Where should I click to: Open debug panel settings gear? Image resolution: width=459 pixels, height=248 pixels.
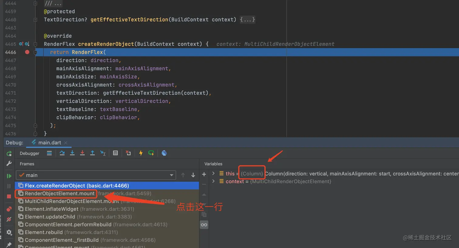click(9, 232)
